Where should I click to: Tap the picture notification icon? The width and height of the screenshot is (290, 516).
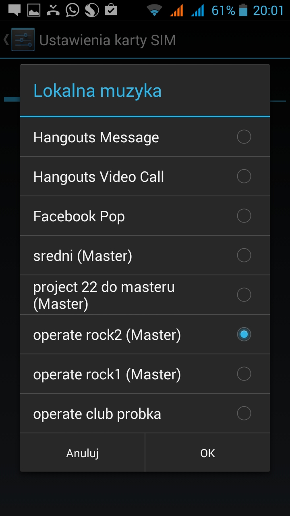tap(34, 10)
